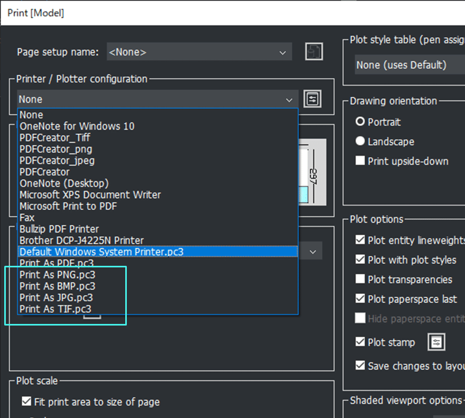Select Print As JPG.pc3
Screen dimensions: 465x418
(158, 298)
